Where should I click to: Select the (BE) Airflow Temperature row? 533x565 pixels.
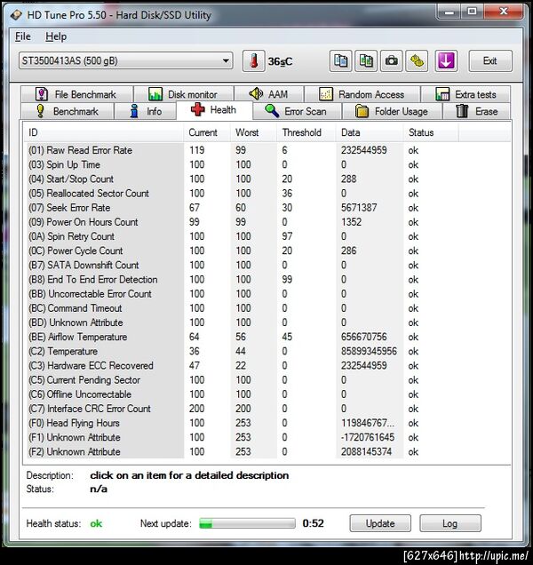(x=266, y=337)
